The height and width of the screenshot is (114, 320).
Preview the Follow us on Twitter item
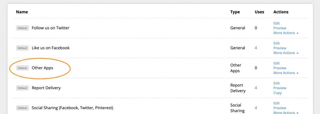click(280, 28)
